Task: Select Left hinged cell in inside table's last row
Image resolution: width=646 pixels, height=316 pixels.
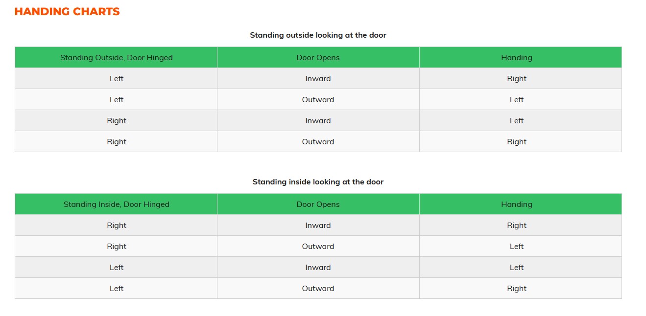Action: point(116,288)
